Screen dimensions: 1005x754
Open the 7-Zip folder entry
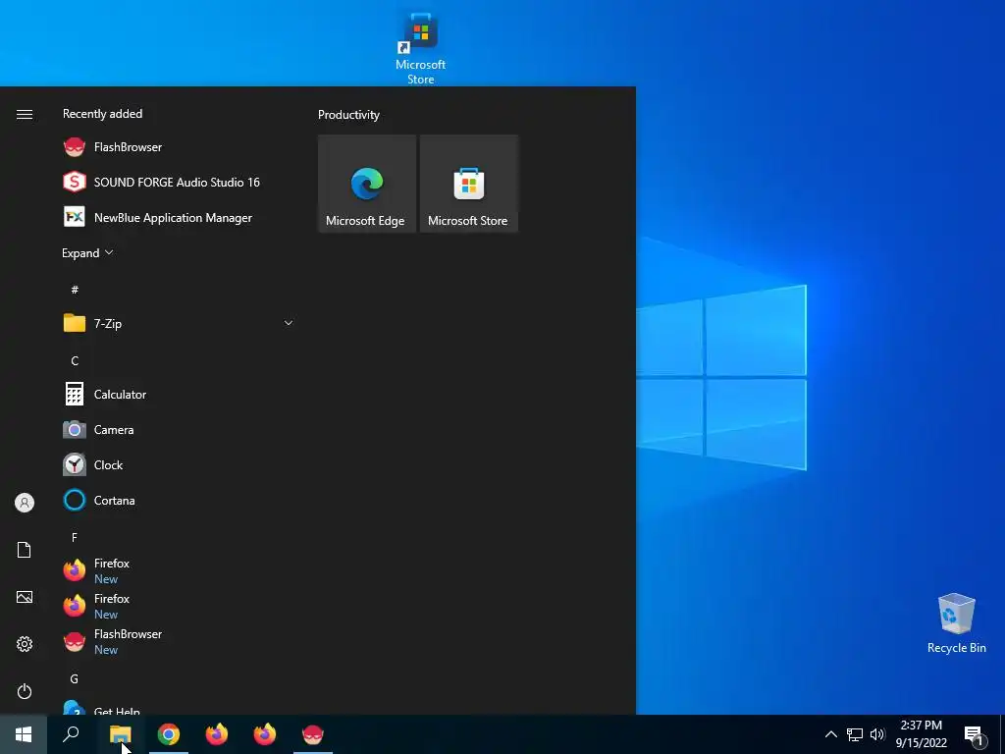point(178,323)
